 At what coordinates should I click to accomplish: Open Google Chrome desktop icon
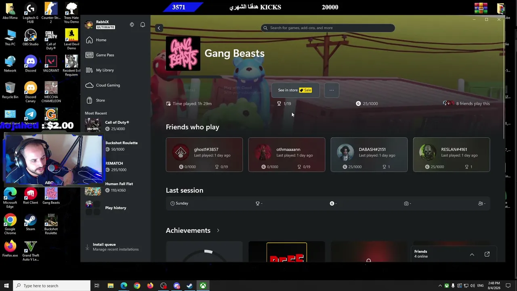(x=10, y=225)
